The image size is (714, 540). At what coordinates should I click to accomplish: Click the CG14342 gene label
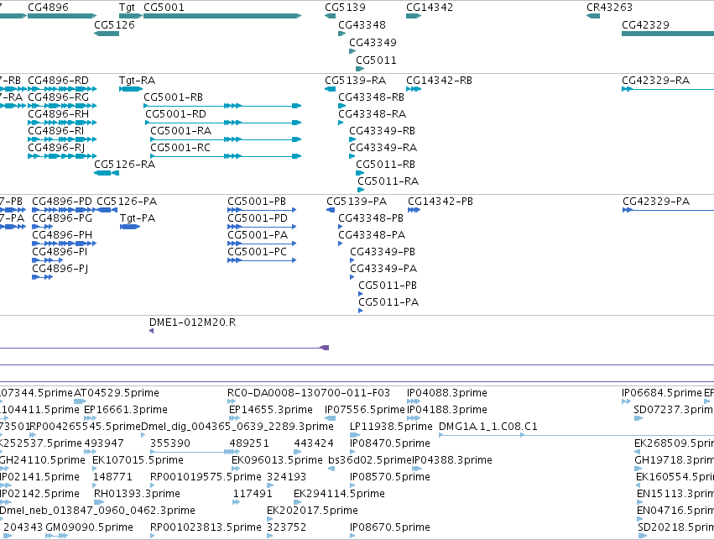point(430,8)
